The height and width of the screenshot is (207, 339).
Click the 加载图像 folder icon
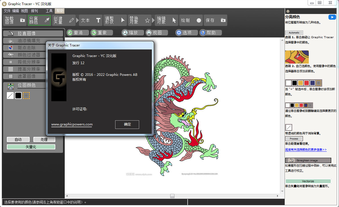click(x=22, y=20)
